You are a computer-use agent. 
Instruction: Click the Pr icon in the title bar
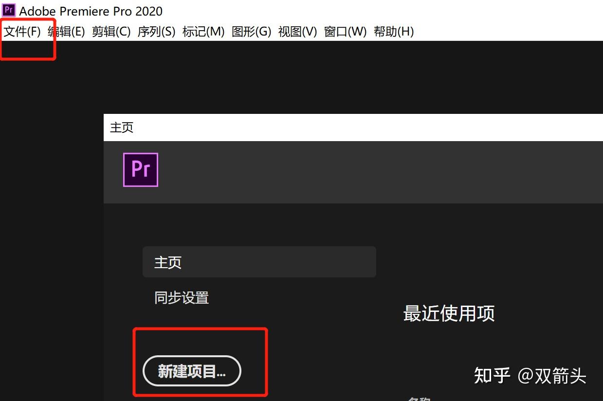[x=8, y=10]
